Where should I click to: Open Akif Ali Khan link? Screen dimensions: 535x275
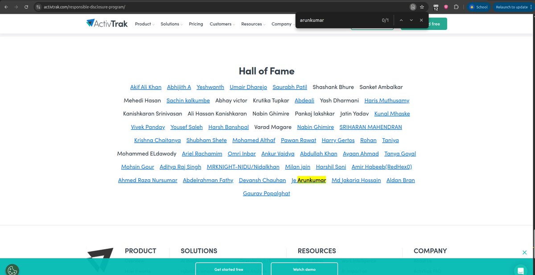[x=146, y=87]
